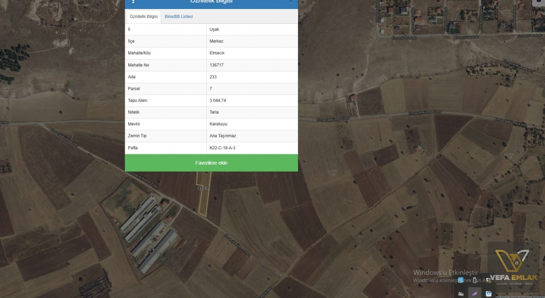
Task: Select the value Merkez in the İlçe row
Action: (217, 41)
